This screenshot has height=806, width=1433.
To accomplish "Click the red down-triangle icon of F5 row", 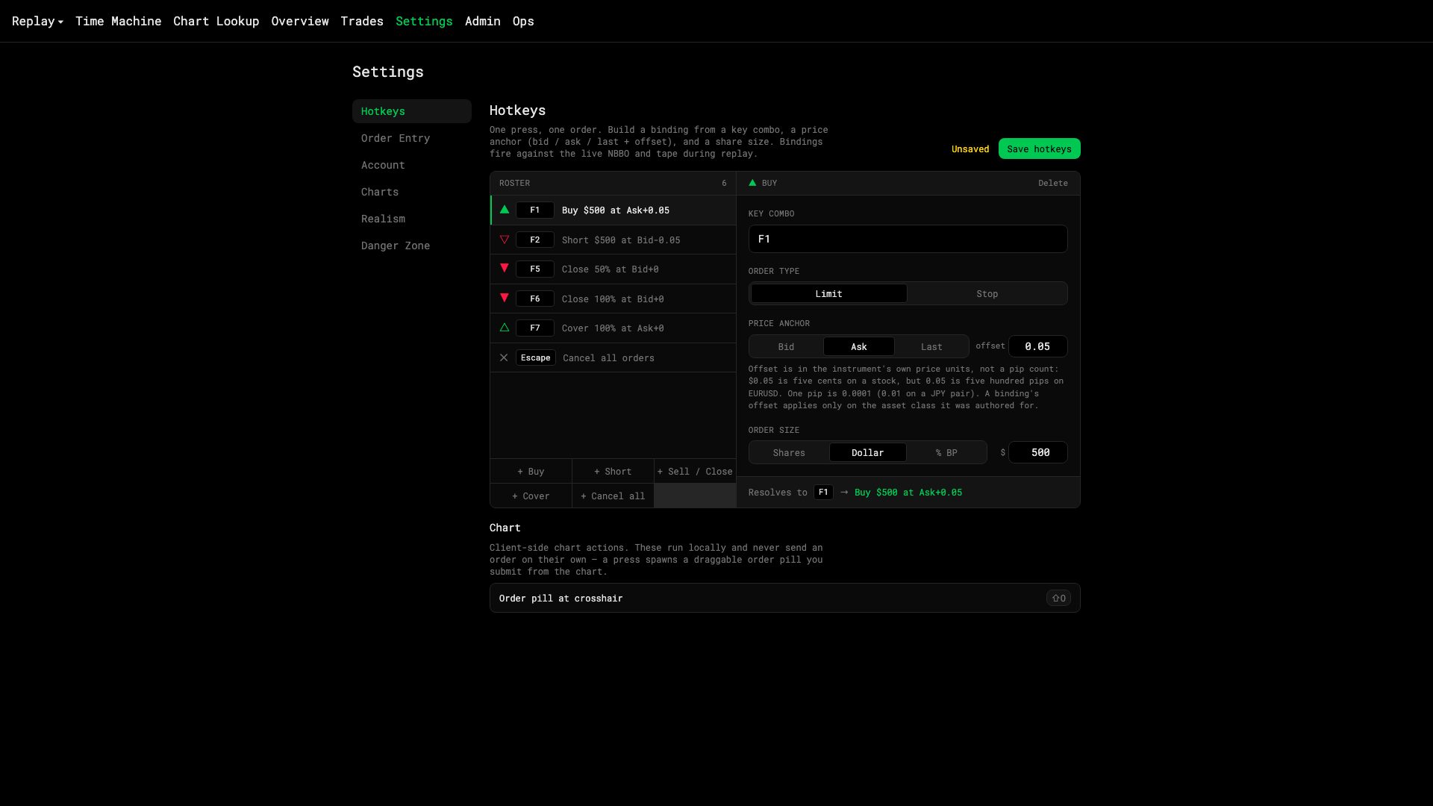I will 505,269.
